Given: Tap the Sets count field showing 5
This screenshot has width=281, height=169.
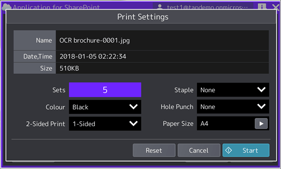Looking at the screenshot, I should [105, 90].
